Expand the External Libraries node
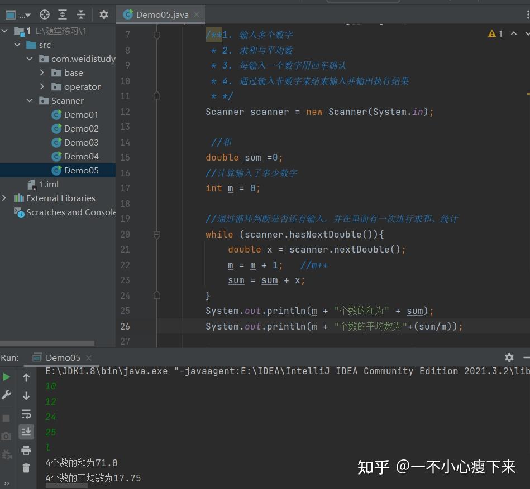The width and height of the screenshot is (530, 489). 4,198
